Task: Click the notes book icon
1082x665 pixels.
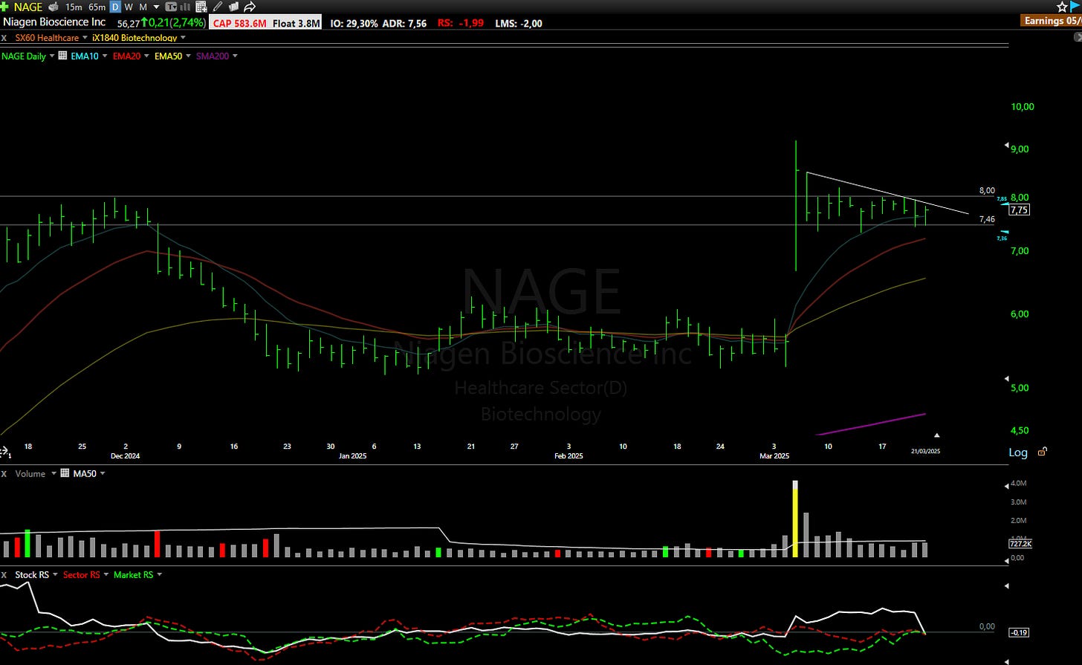Action: tap(233, 7)
